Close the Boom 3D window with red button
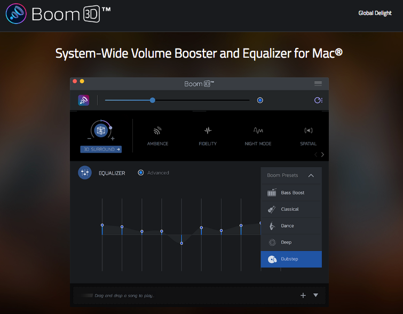This screenshot has height=314, width=403. 75,81
